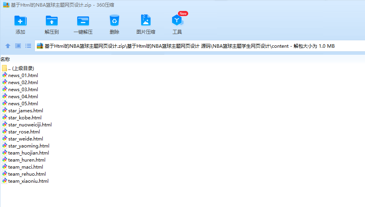Select file team_maci.html

[x=23, y=167]
